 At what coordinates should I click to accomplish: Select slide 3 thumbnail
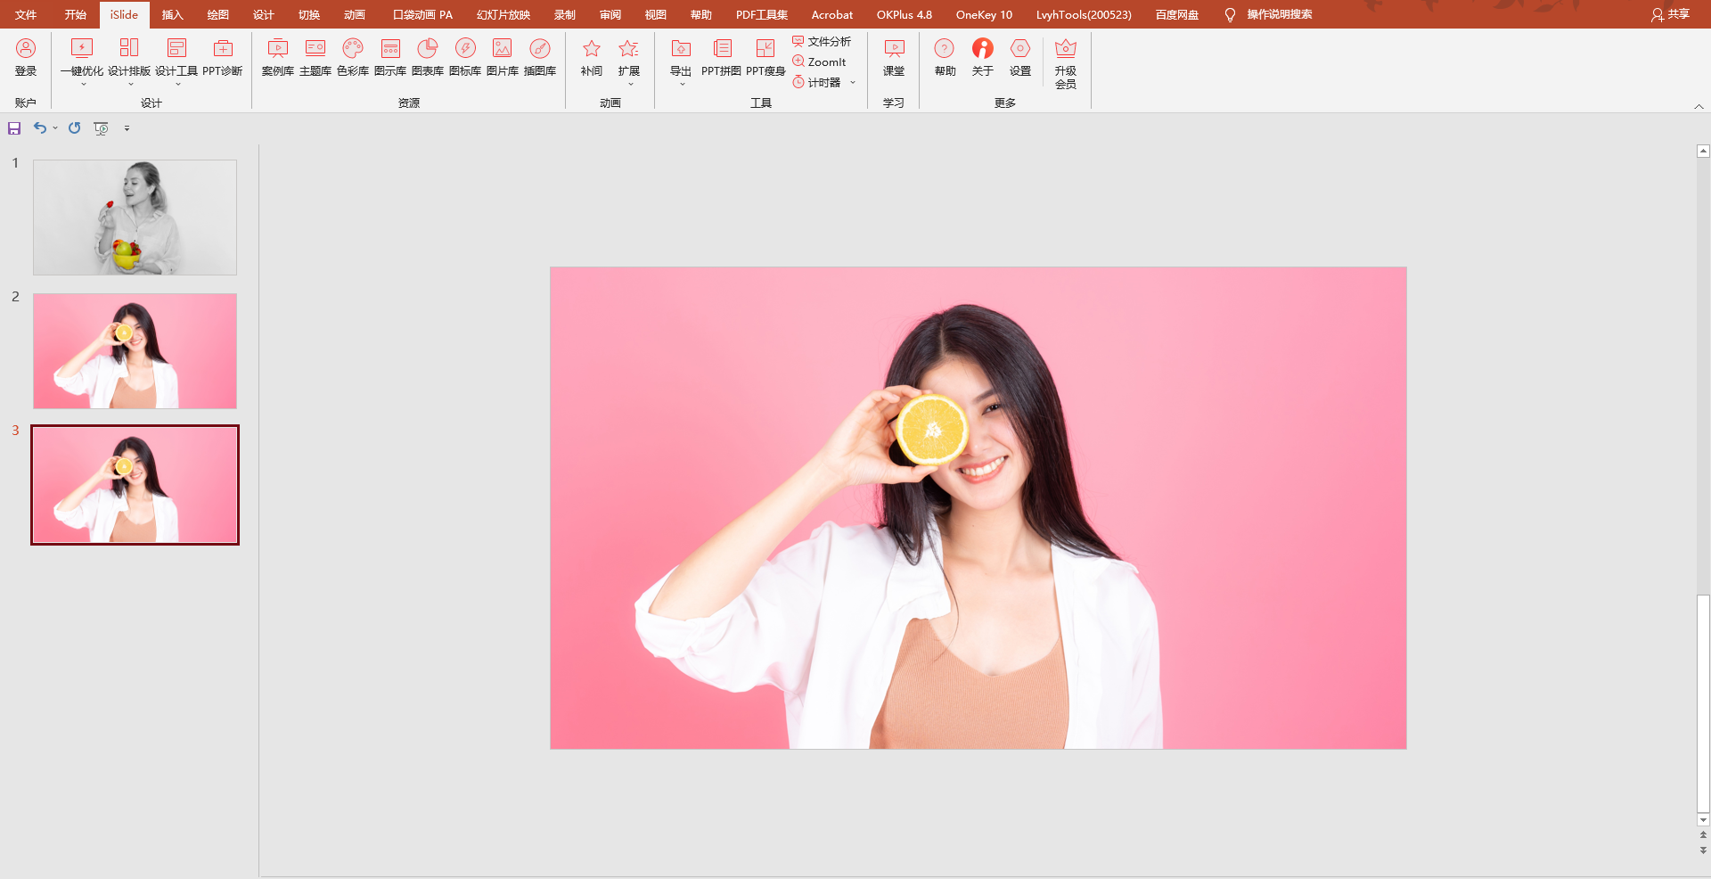point(135,485)
